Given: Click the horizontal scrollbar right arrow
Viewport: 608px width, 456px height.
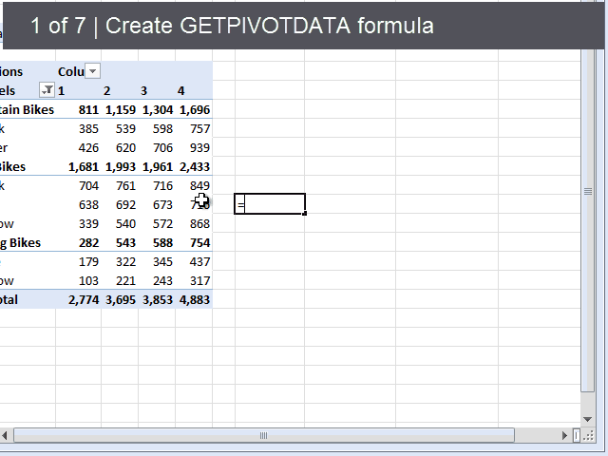Looking at the screenshot, I should [x=566, y=435].
